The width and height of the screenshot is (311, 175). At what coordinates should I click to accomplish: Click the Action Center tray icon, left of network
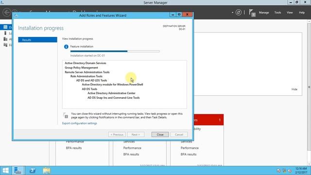coord(278,171)
